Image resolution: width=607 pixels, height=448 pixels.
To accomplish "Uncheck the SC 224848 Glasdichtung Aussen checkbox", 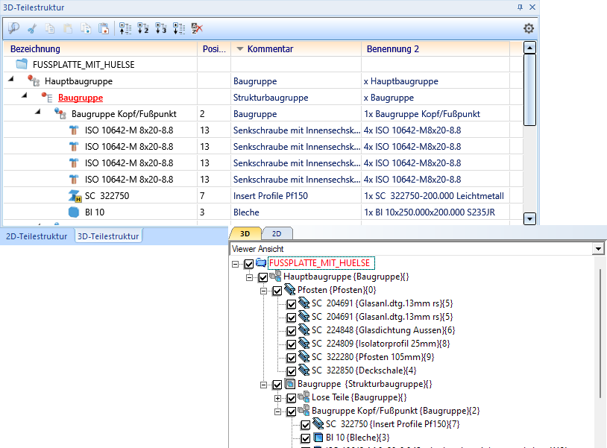I will (x=292, y=330).
